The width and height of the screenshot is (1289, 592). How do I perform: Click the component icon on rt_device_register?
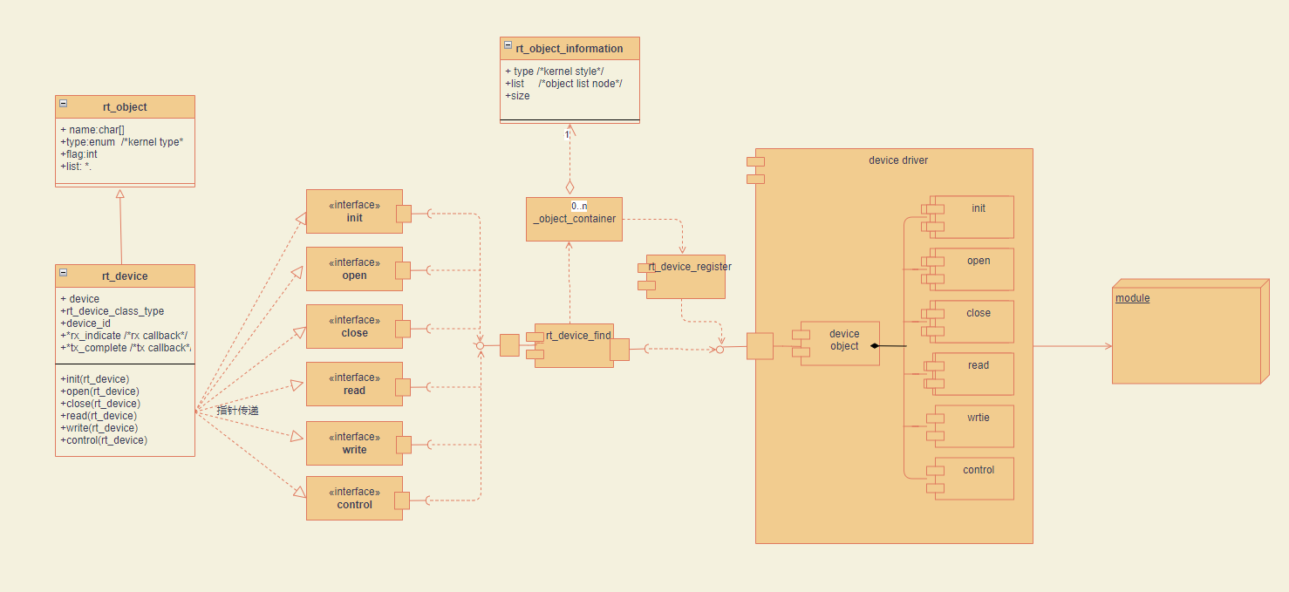(x=647, y=267)
